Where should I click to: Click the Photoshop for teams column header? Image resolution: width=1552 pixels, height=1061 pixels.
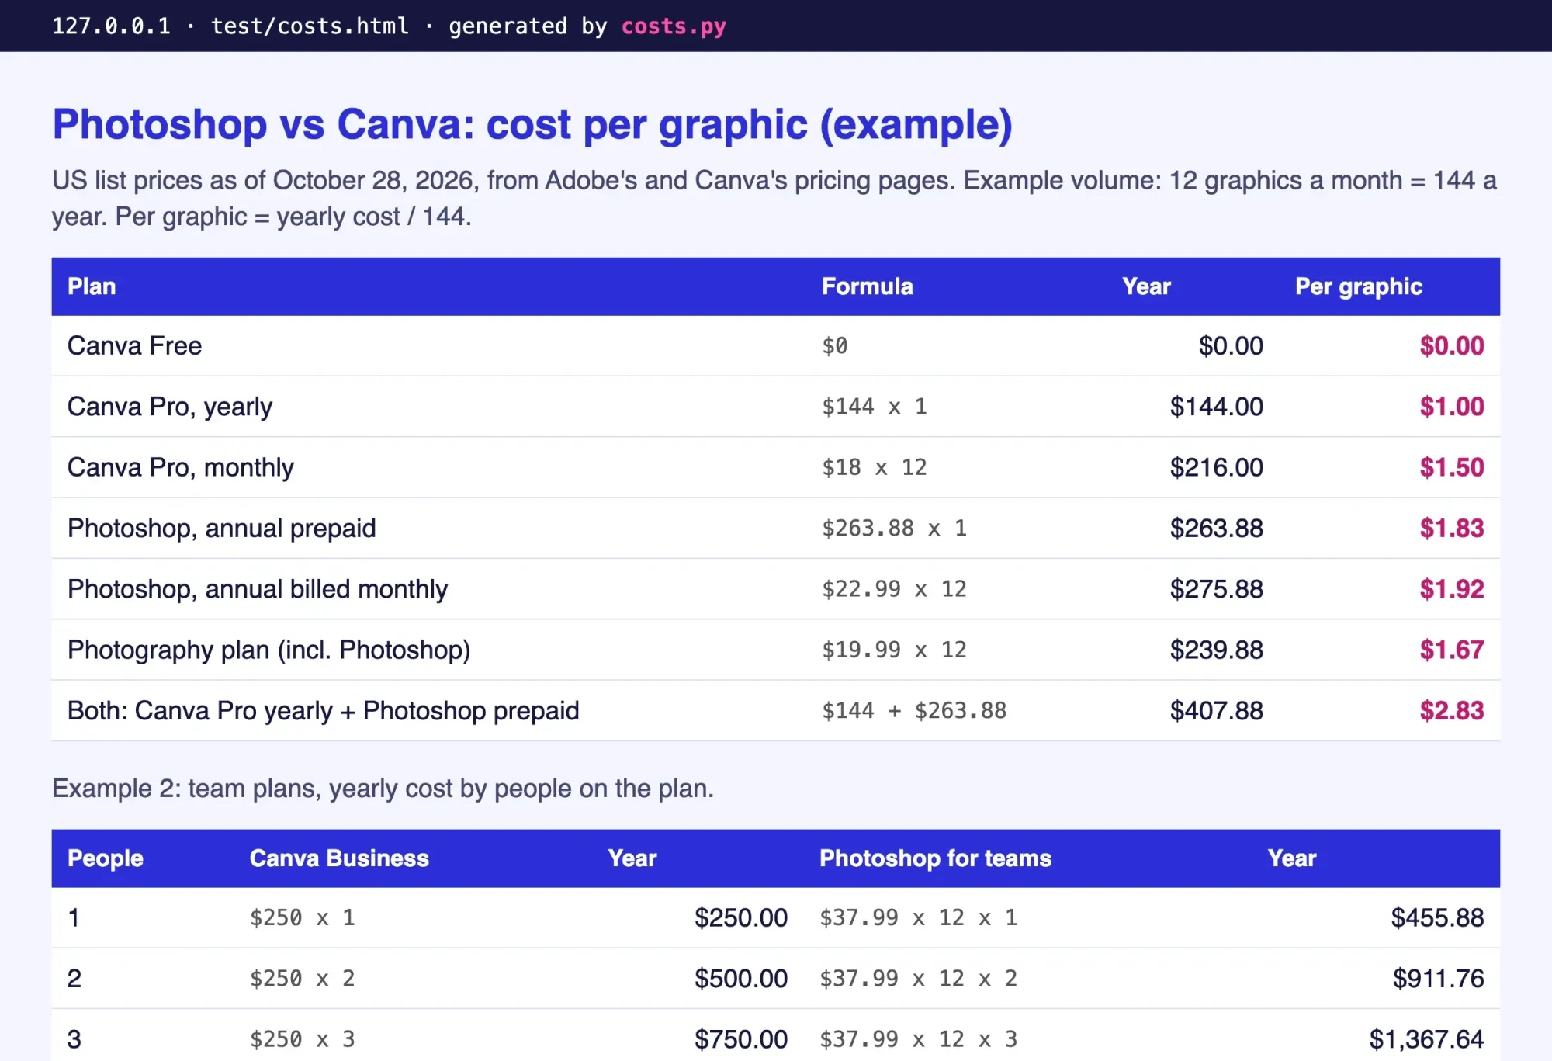[935, 858]
